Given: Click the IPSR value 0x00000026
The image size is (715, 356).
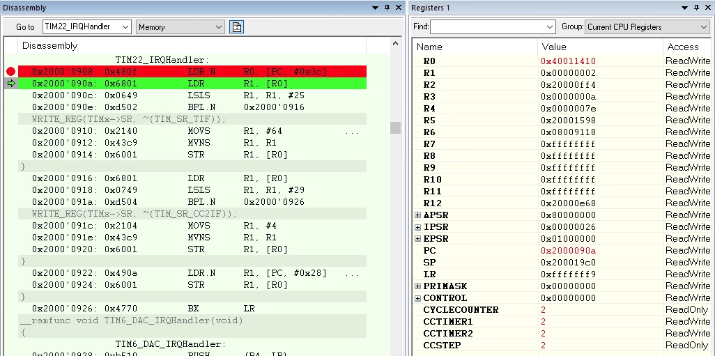Looking at the screenshot, I should coord(568,226).
